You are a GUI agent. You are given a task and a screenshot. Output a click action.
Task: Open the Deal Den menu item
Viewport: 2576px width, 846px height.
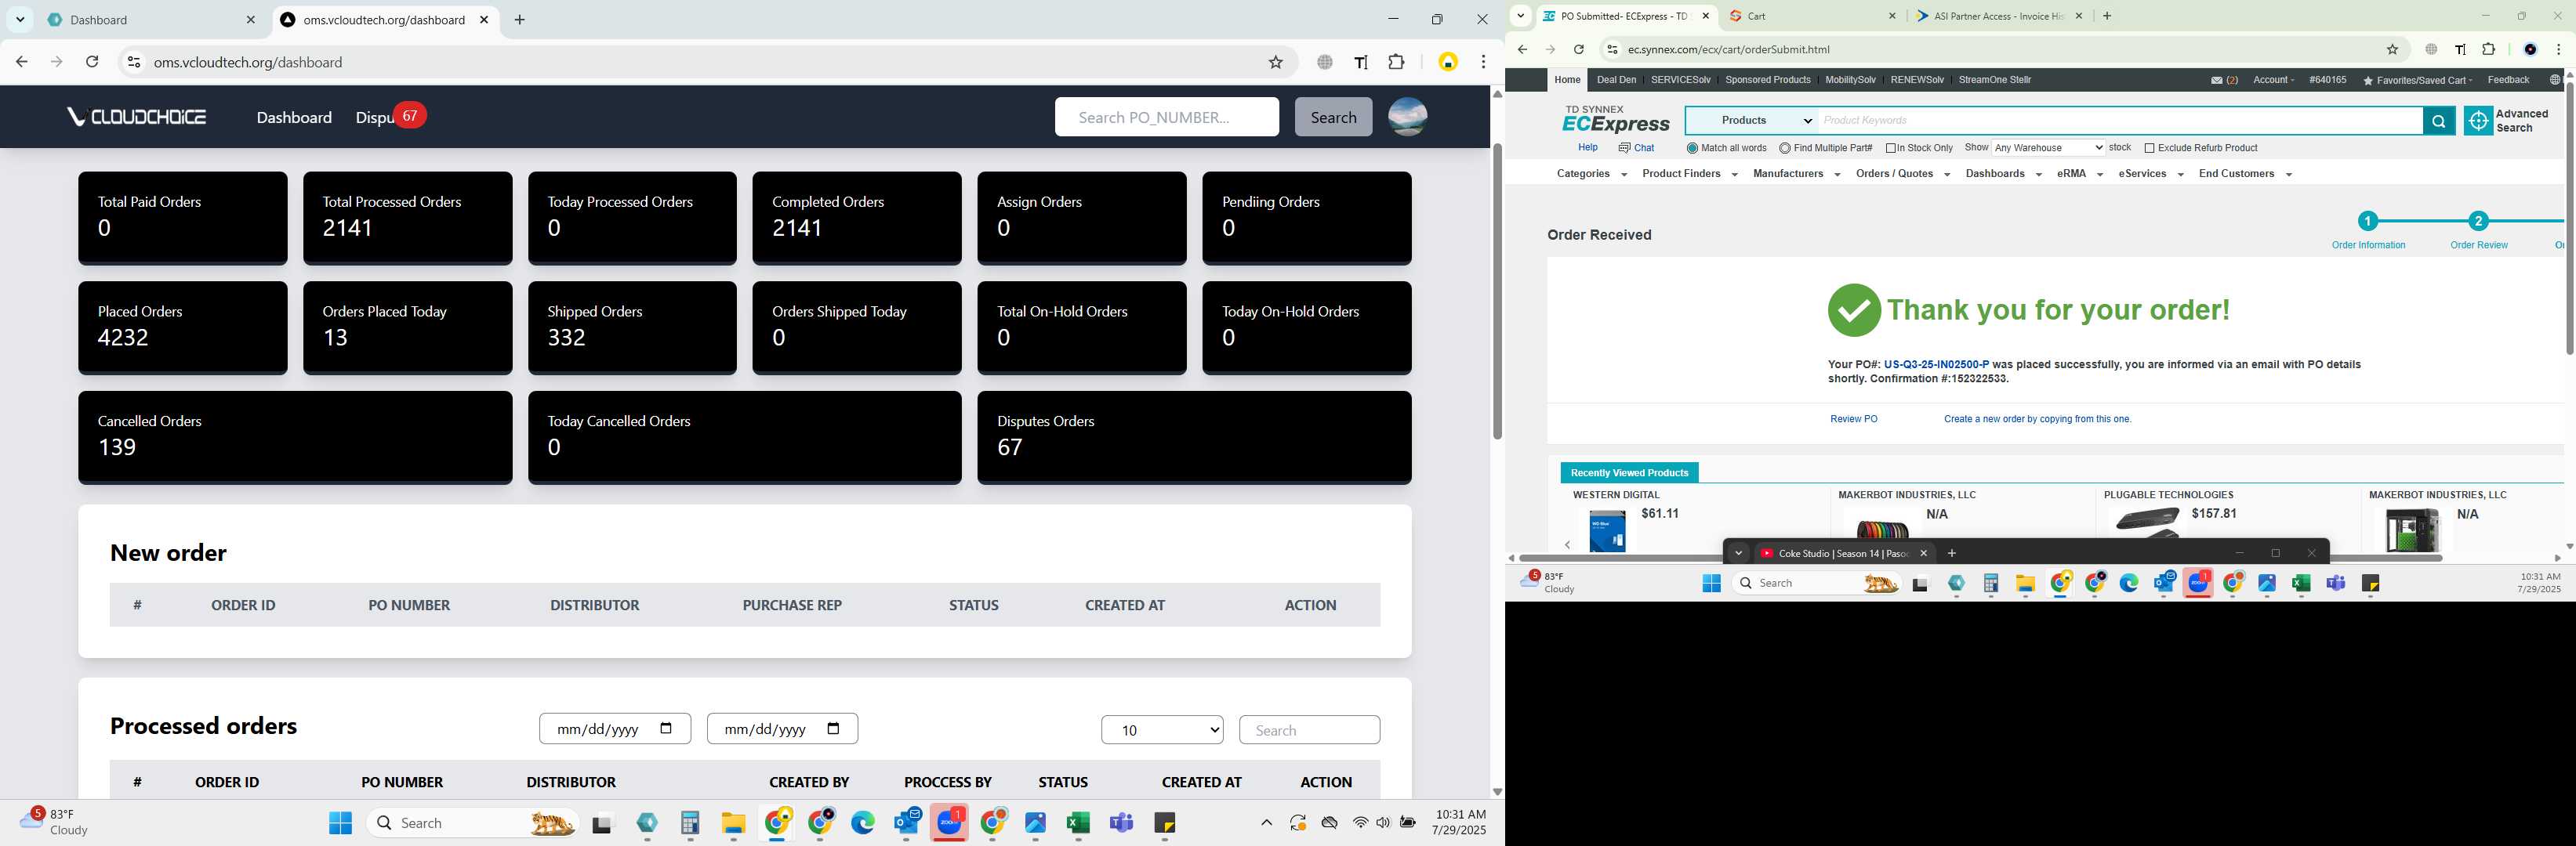[x=1616, y=80]
